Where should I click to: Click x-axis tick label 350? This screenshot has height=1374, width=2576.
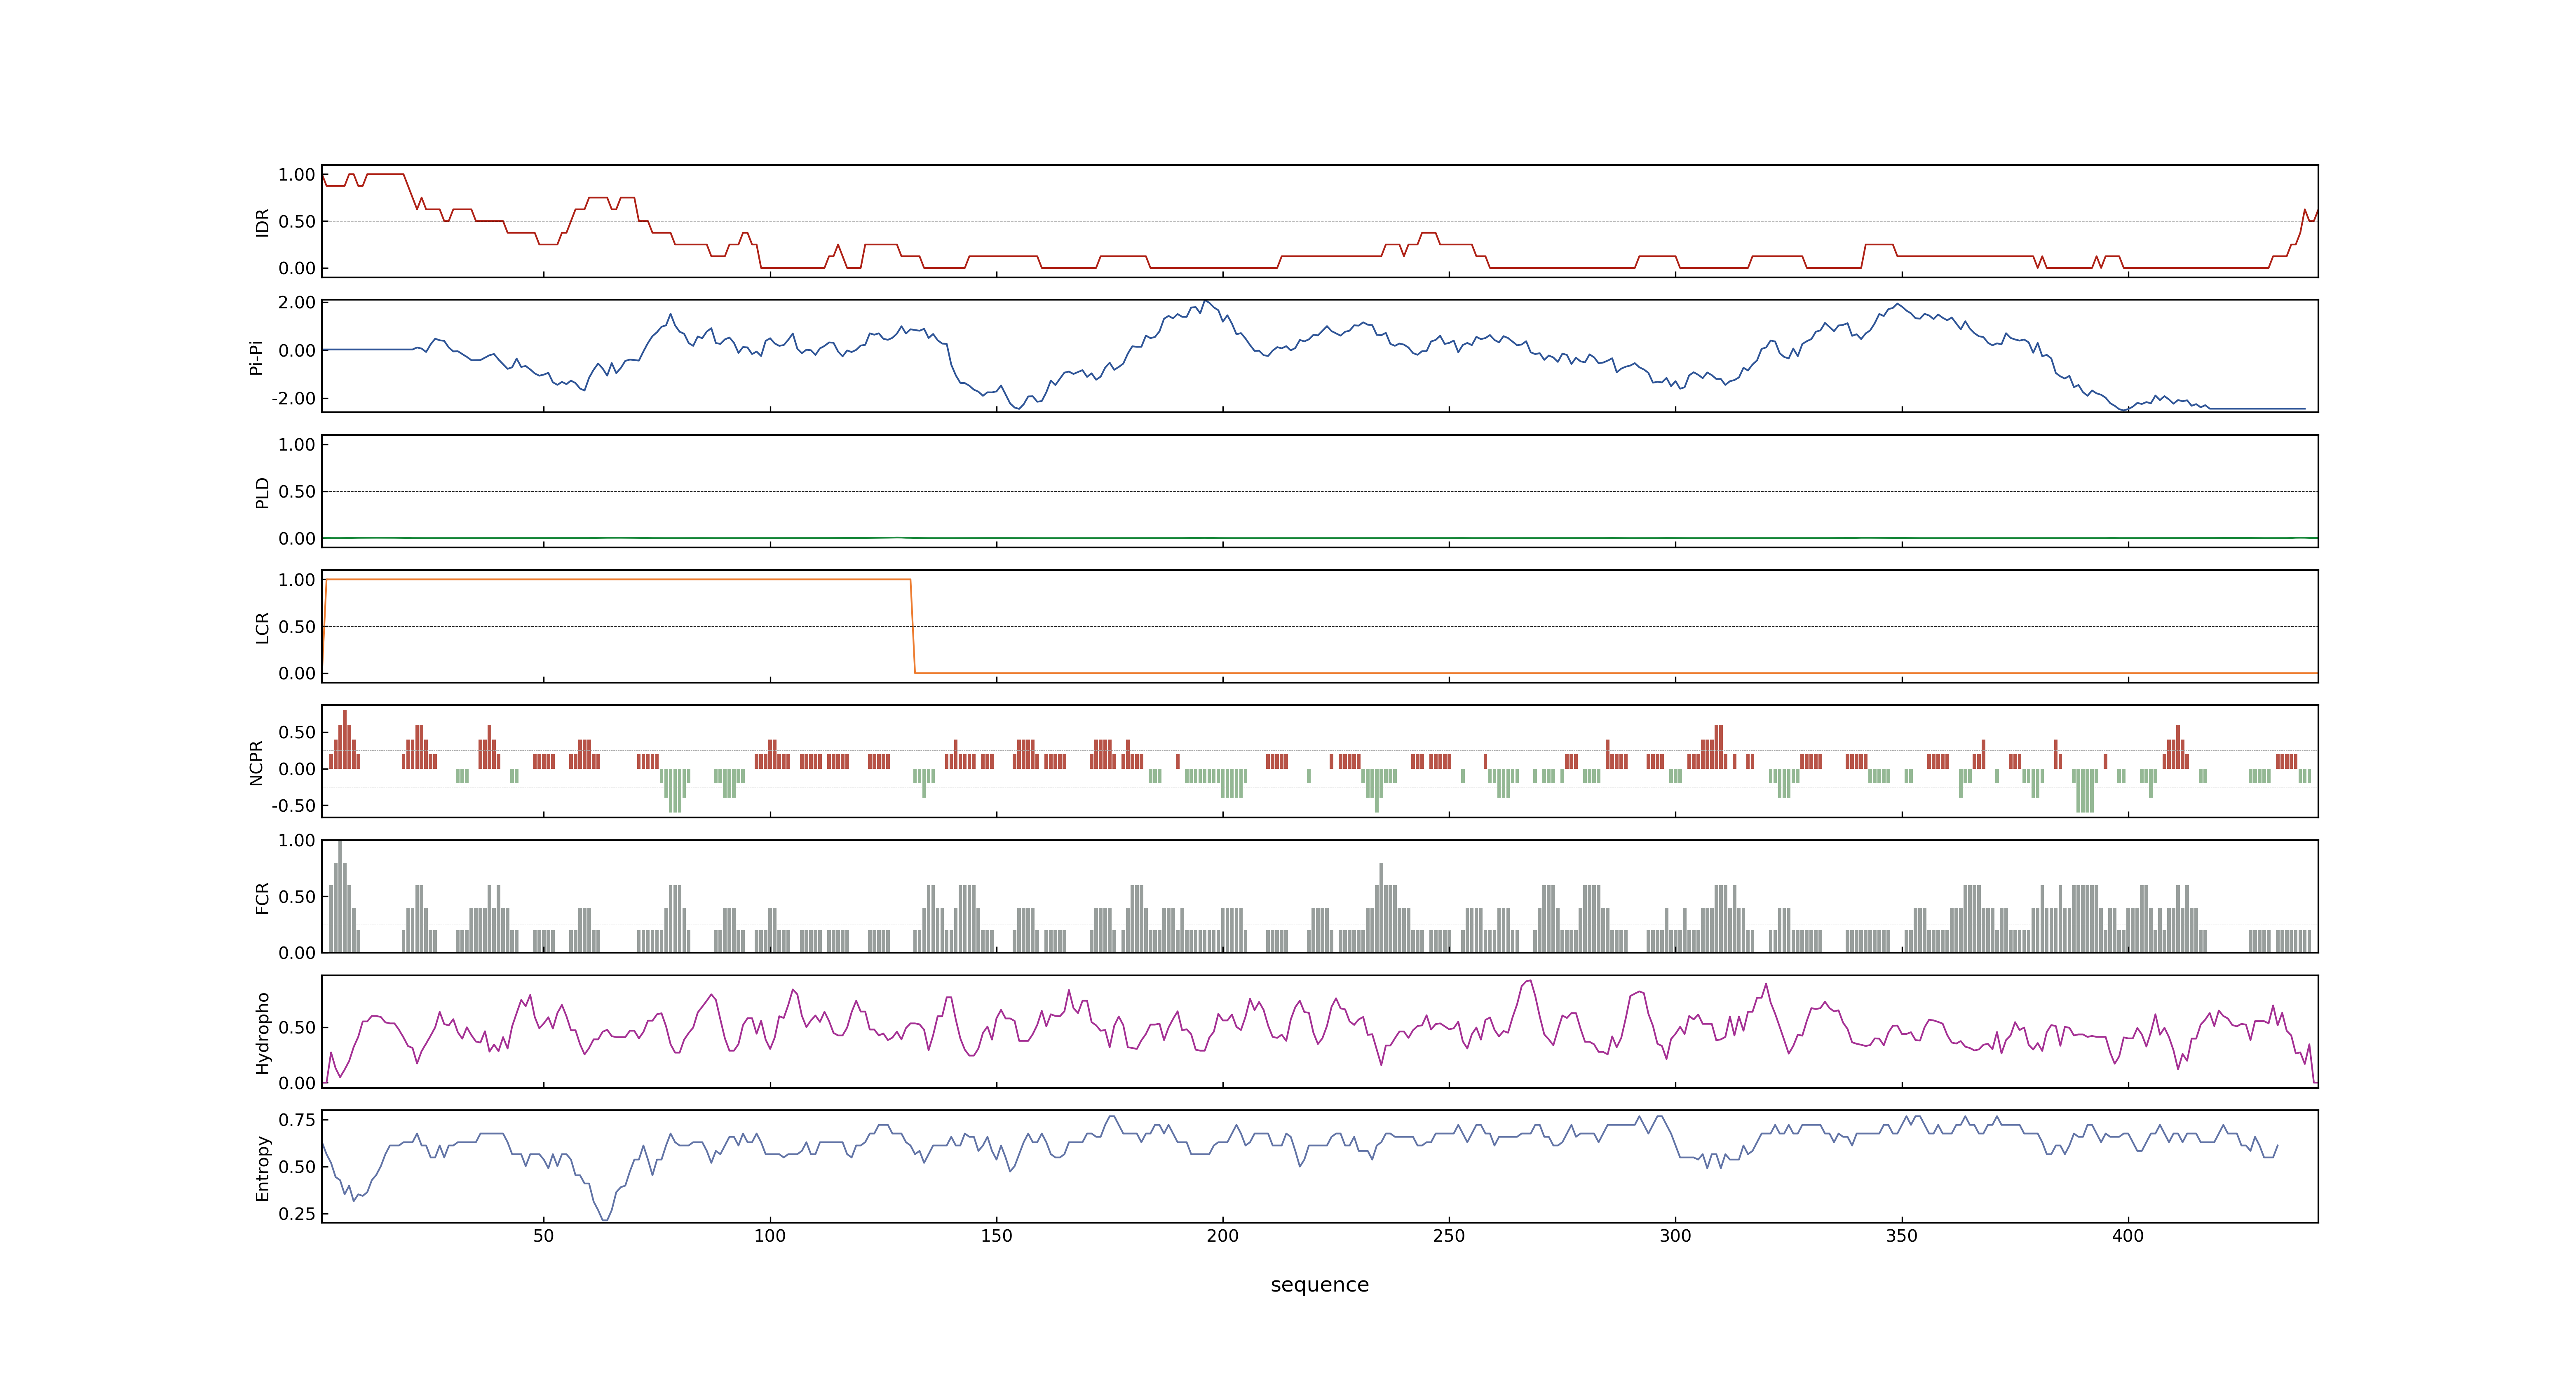[x=1902, y=1236]
